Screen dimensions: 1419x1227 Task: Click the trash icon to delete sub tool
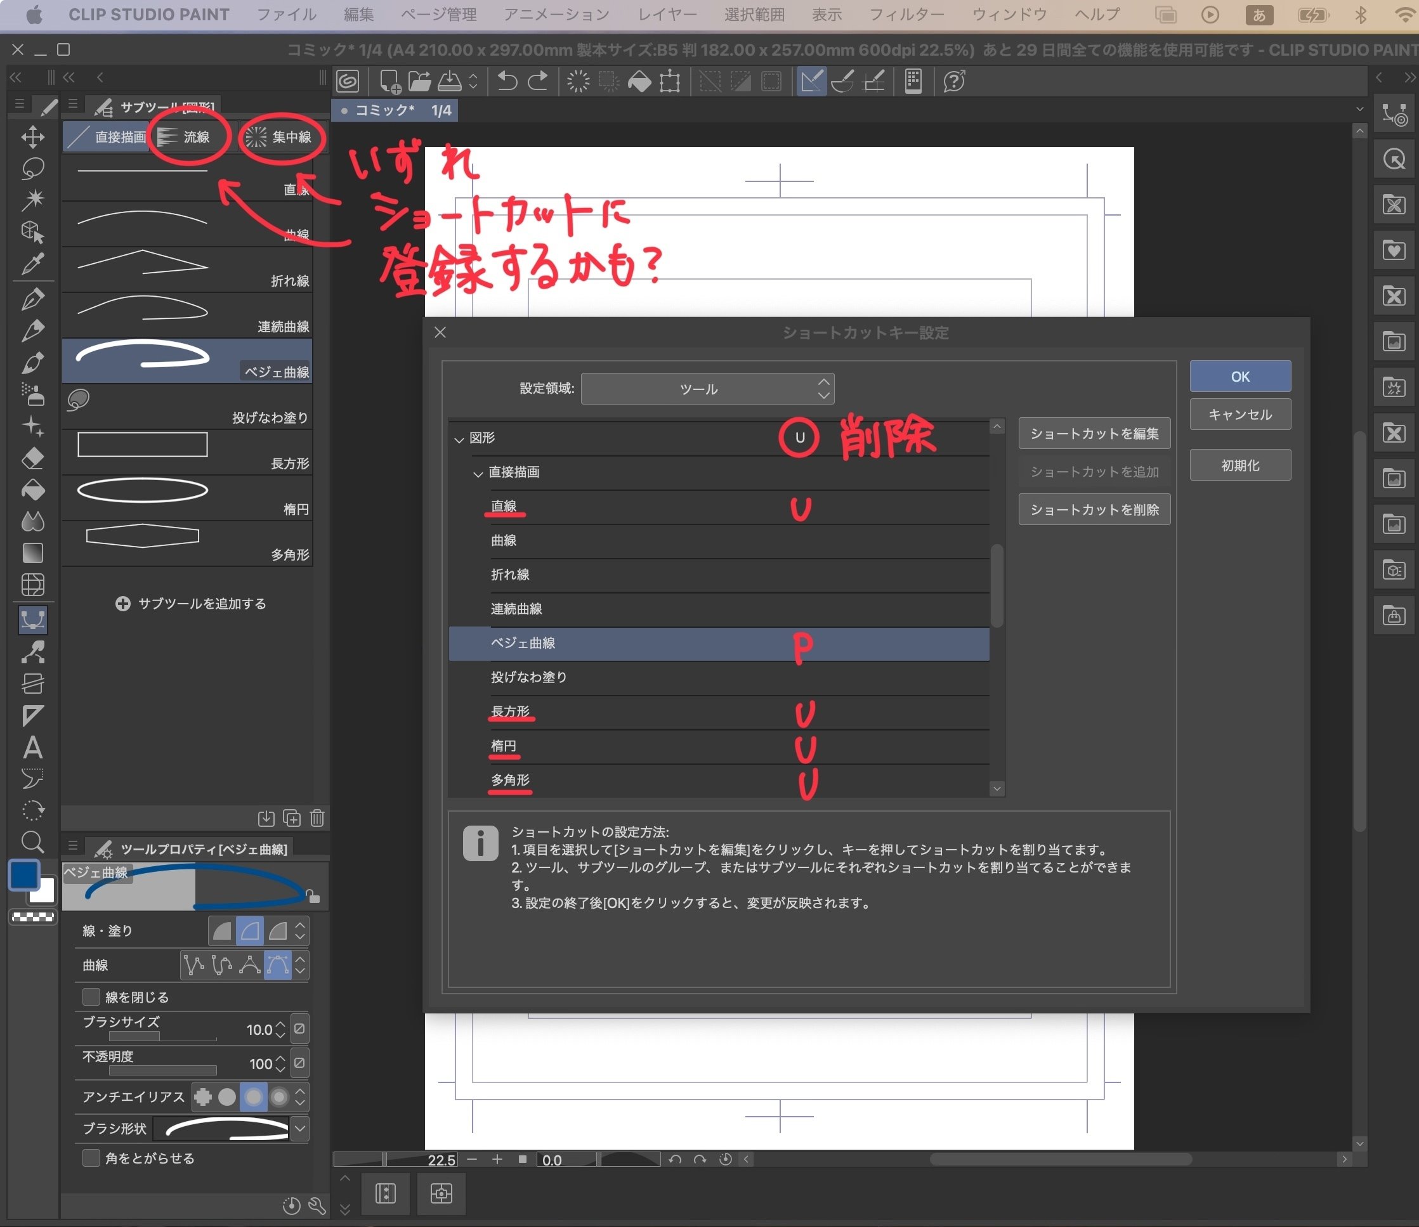[x=317, y=817]
